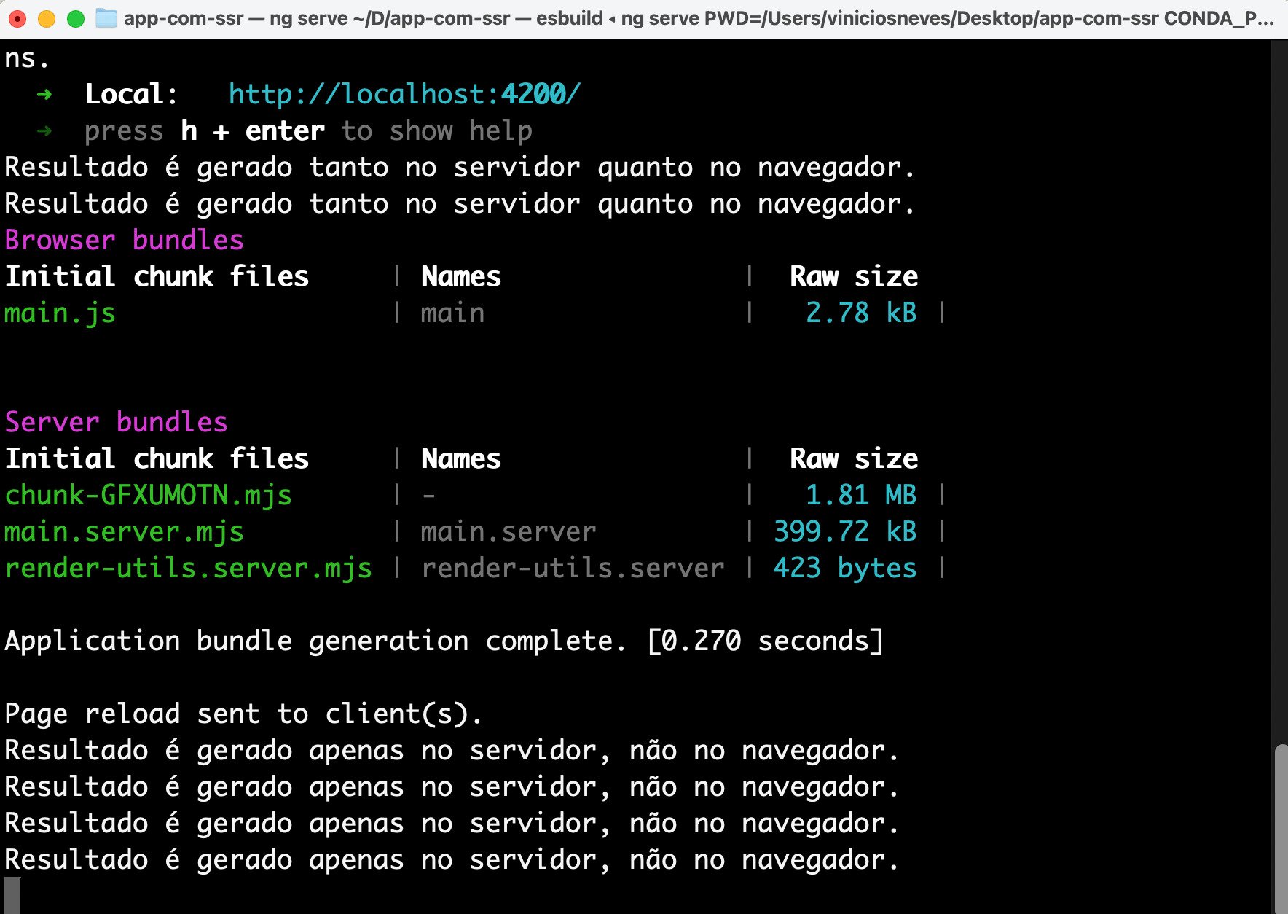Click the 'main.js' file name
The height and width of the screenshot is (914, 1288).
(60, 313)
